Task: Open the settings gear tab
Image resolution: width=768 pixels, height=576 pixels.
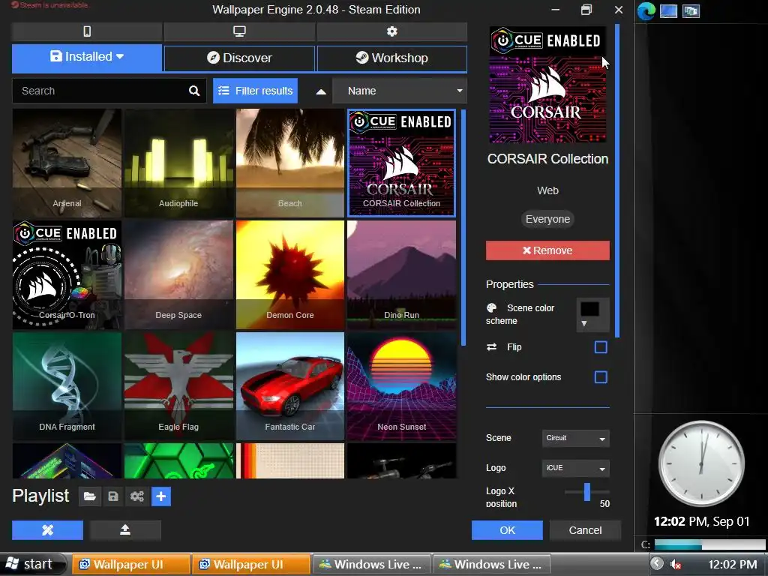Action: [391, 31]
